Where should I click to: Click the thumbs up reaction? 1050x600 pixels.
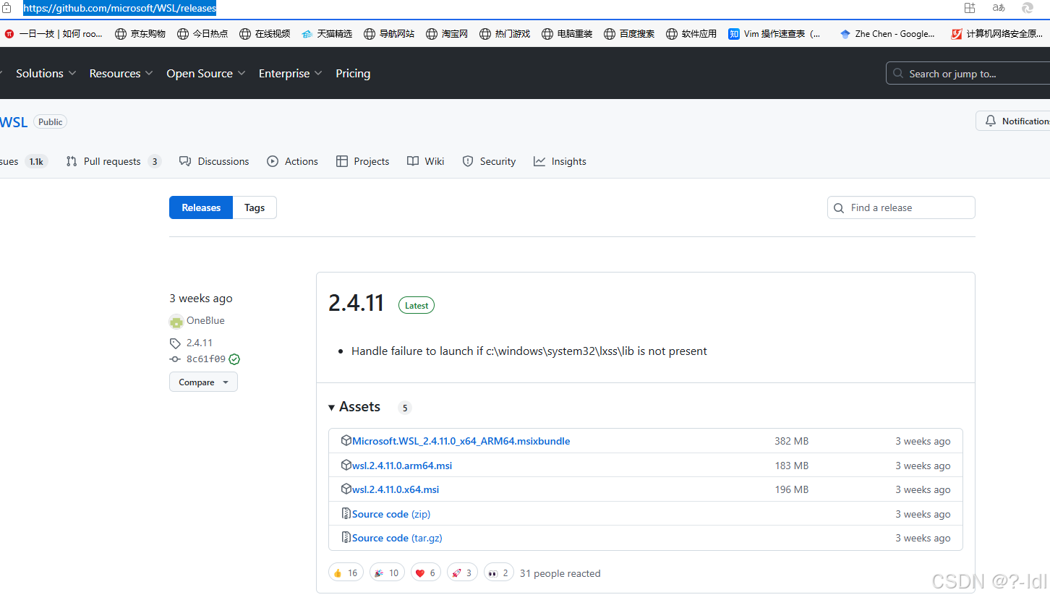pyautogui.click(x=346, y=573)
